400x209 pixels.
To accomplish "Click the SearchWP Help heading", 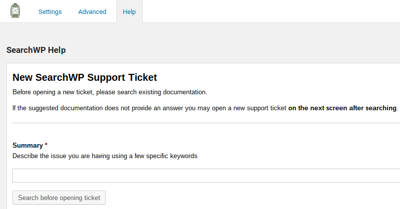I will (x=36, y=50).
